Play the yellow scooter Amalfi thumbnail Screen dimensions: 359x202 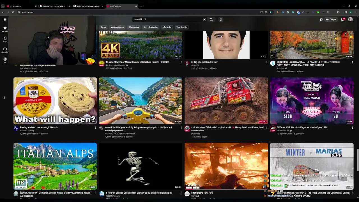[141, 101]
